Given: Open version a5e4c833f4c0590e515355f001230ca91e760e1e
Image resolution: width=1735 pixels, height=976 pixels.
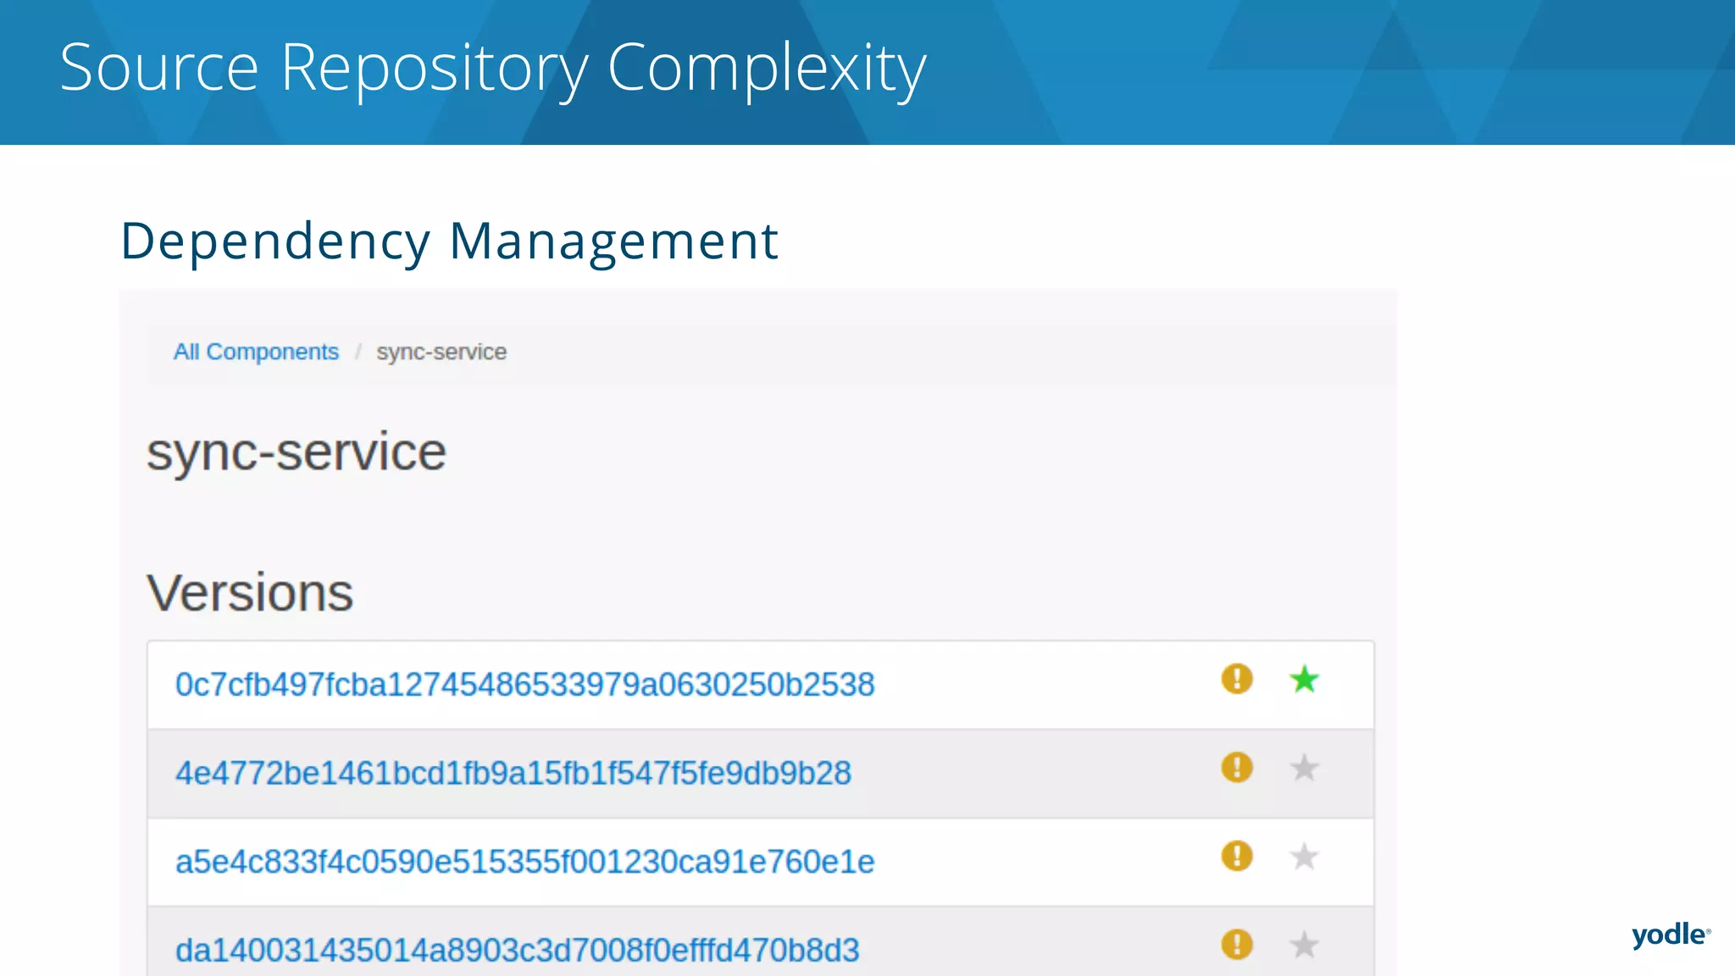Looking at the screenshot, I should pos(524,862).
